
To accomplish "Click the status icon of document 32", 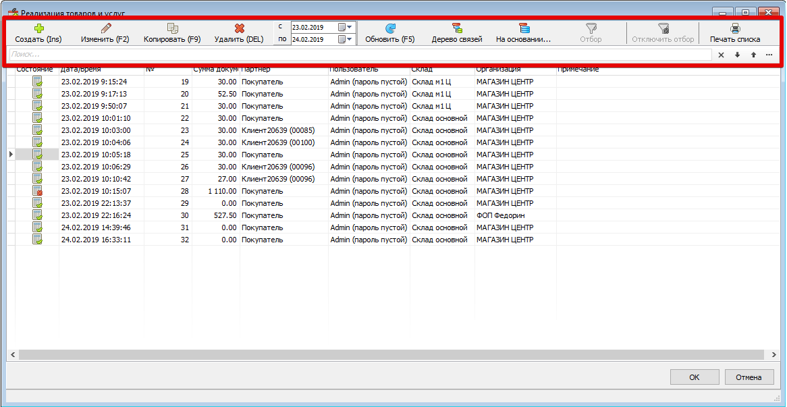I will [37, 240].
